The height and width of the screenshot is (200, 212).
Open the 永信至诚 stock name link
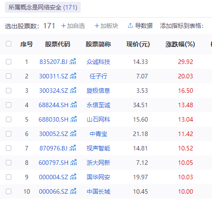[98, 105]
